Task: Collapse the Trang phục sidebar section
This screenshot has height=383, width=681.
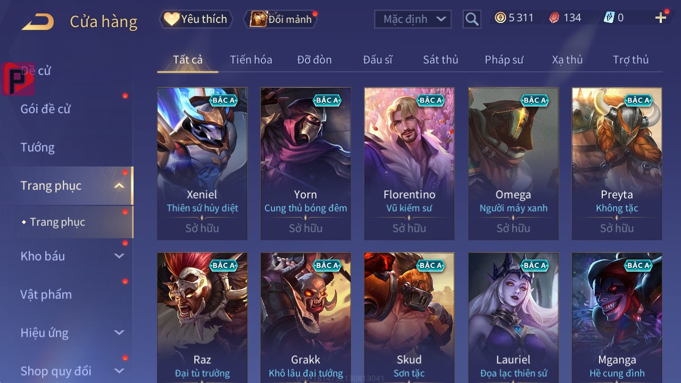Action: 119,186
